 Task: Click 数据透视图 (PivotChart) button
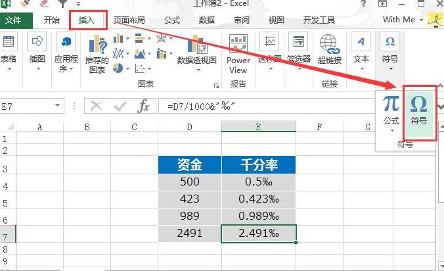coord(197,53)
